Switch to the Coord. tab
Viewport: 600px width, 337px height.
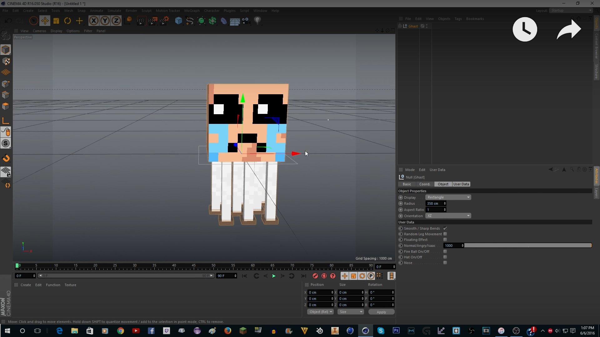pyautogui.click(x=425, y=184)
